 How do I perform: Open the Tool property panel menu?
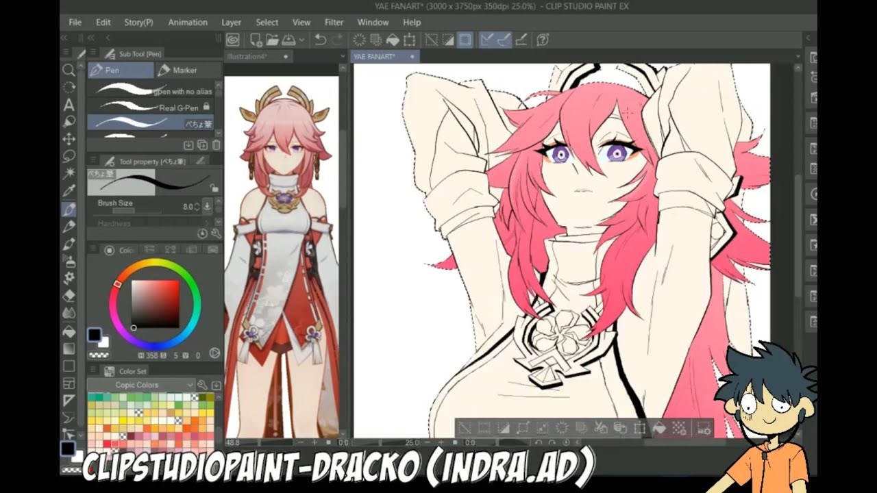[x=93, y=161]
